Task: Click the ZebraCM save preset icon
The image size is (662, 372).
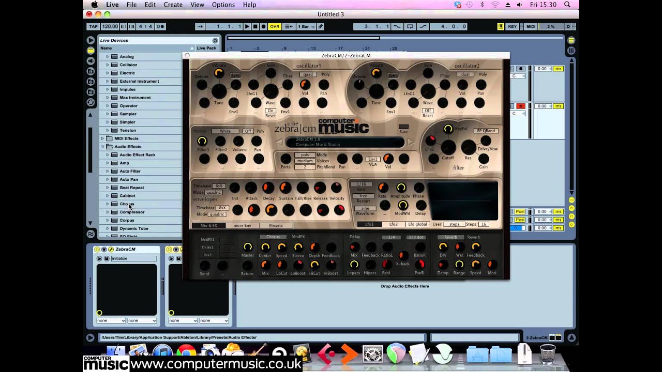Action: [107, 258]
